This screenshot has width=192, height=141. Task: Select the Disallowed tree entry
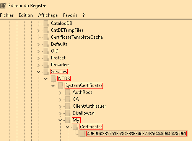83,113
